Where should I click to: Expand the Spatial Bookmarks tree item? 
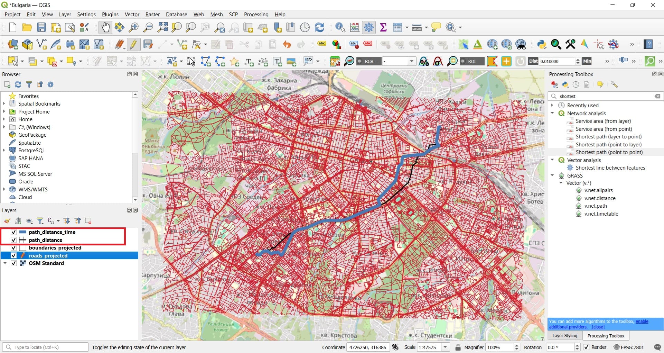(4, 104)
